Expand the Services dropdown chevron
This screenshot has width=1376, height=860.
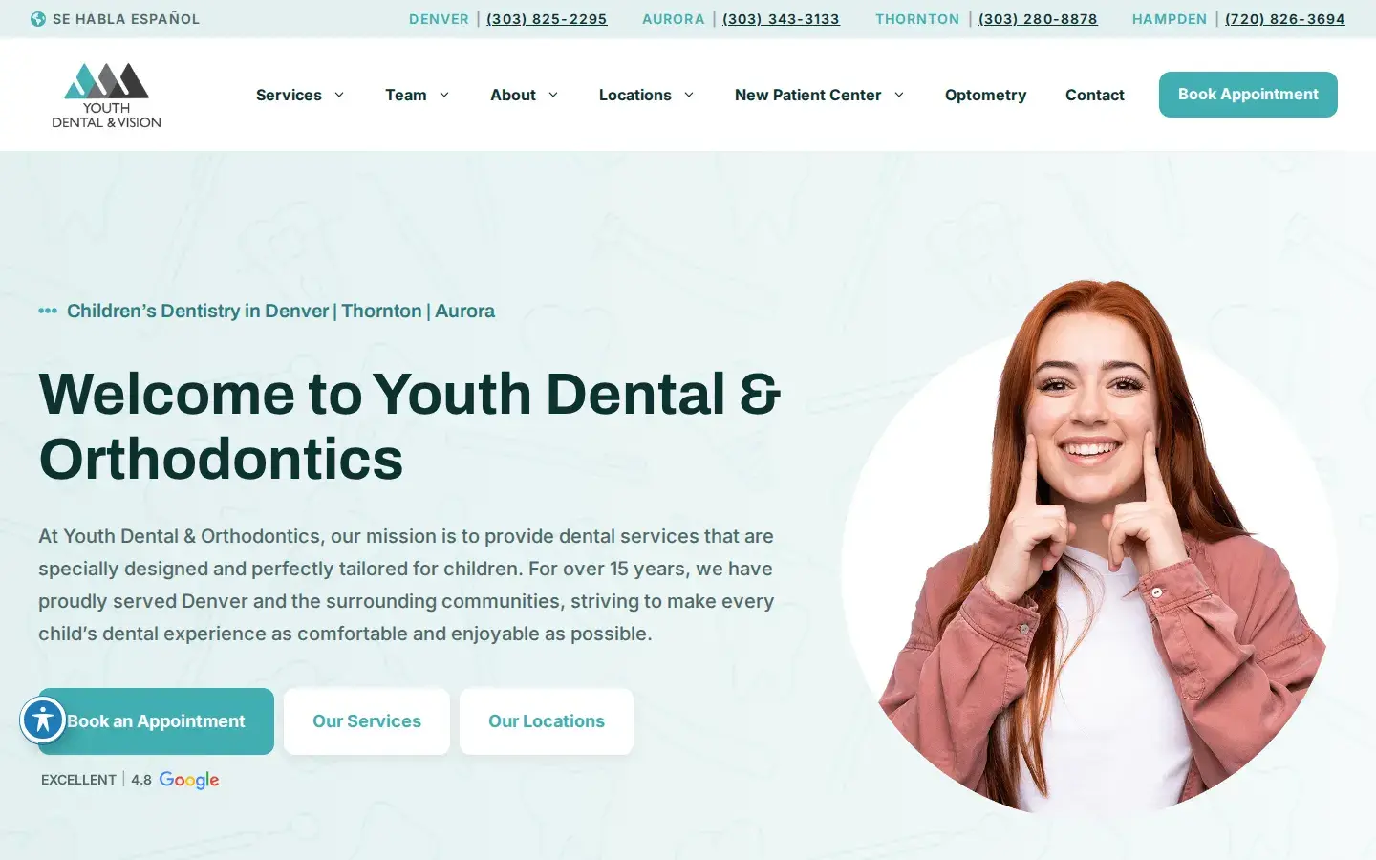[339, 95]
